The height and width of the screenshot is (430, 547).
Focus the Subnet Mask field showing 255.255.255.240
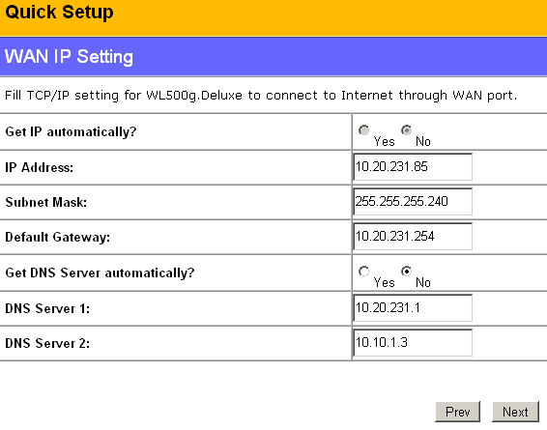[x=413, y=202]
